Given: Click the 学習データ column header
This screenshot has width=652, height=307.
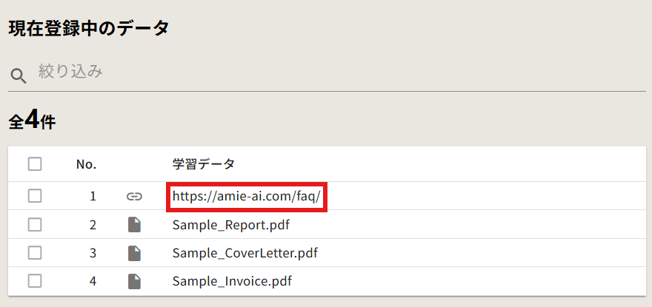Looking at the screenshot, I should [203, 164].
